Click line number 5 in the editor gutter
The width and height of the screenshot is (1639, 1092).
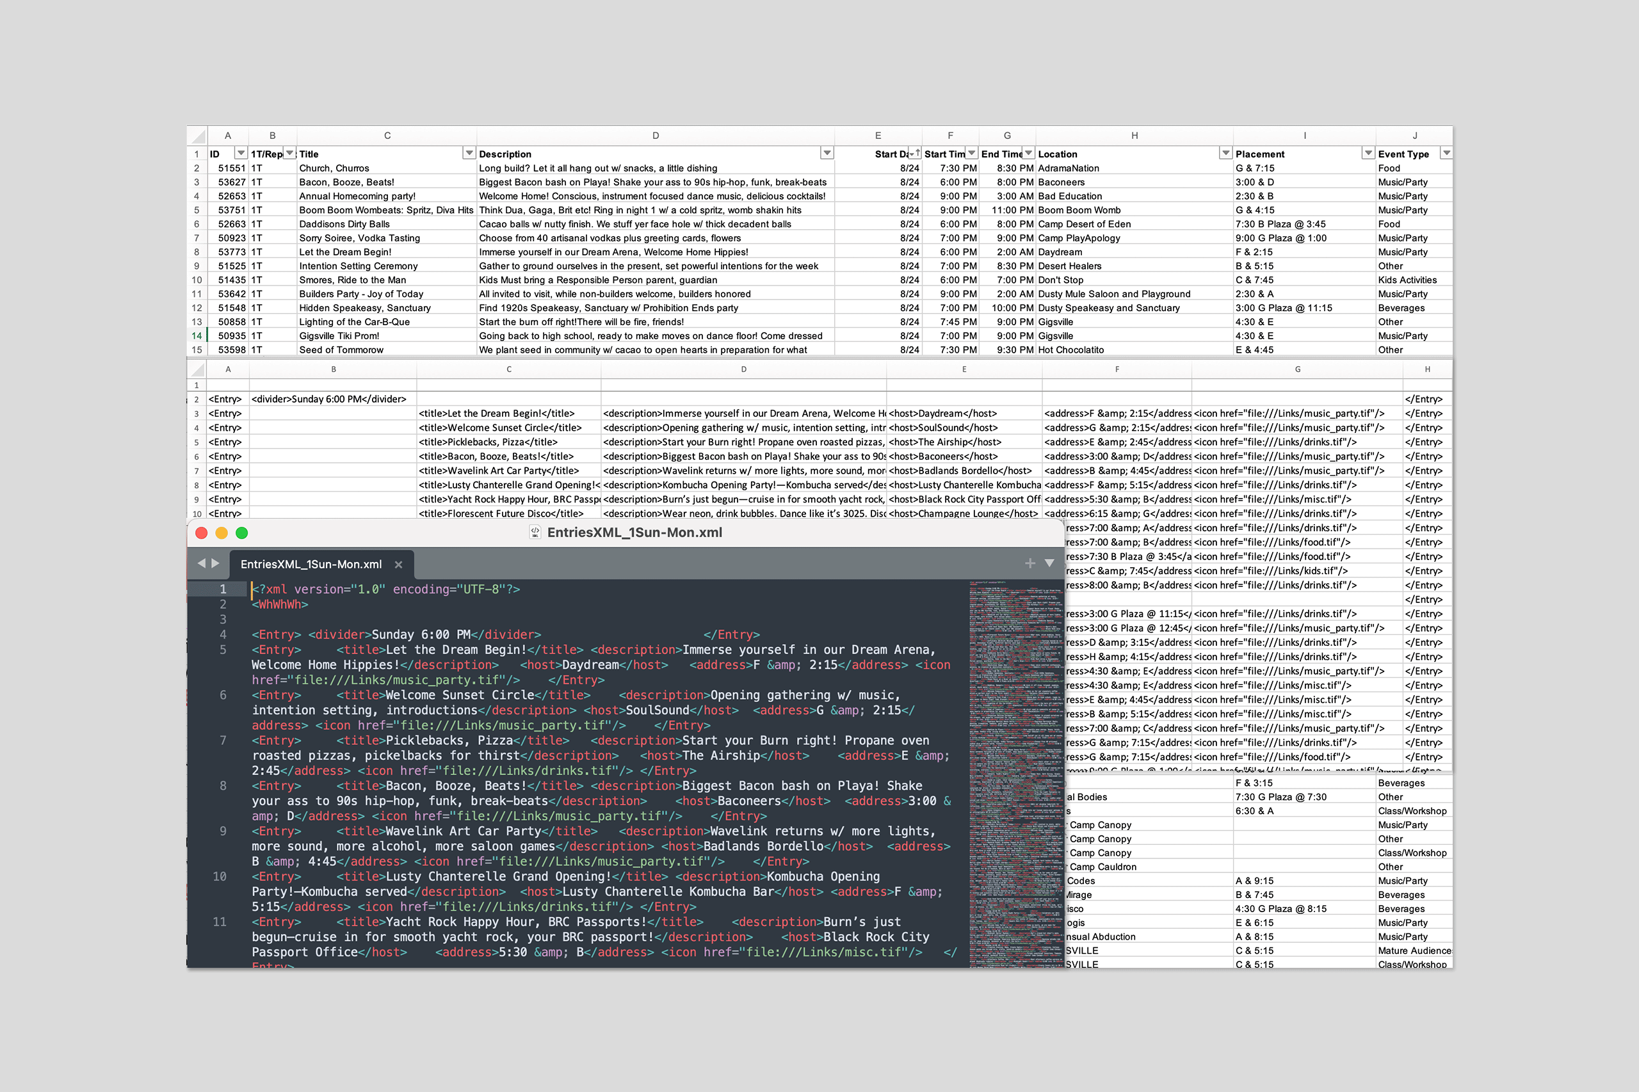point(223,650)
